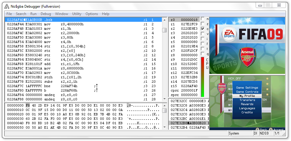The image size is (291, 141).
Task: Click register r0 value 00000018
Action: coord(189,20)
